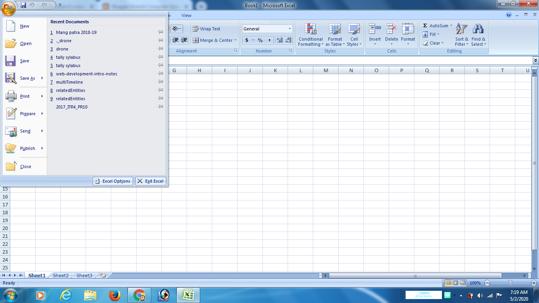Open the View ribbon tab
The image size is (539, 303).
(x=186, y=15)
